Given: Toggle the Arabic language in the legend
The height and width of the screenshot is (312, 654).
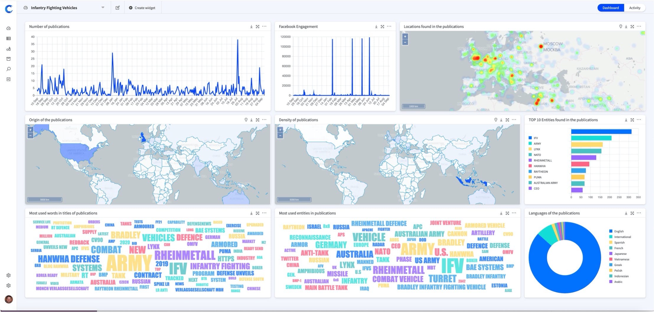Looking at the screenshot, I should coord(616,282).
